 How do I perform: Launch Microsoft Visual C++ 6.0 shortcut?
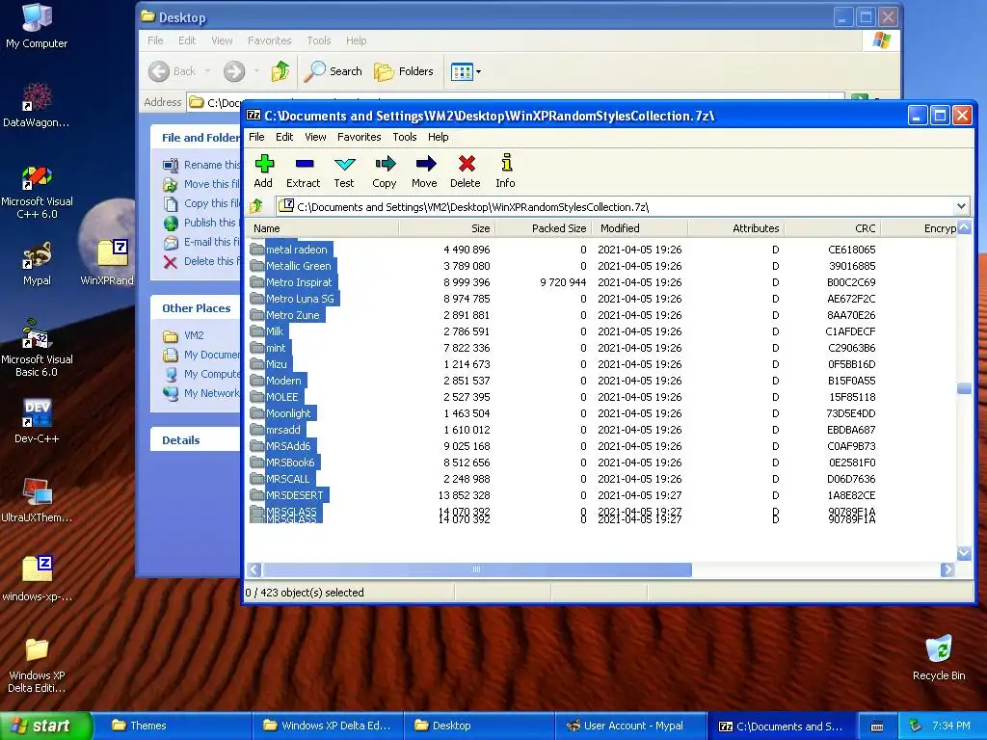[x=37, y=192]
